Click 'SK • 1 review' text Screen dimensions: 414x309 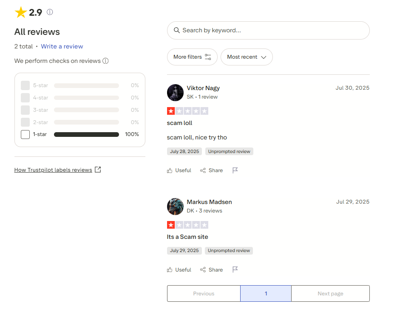202,97
